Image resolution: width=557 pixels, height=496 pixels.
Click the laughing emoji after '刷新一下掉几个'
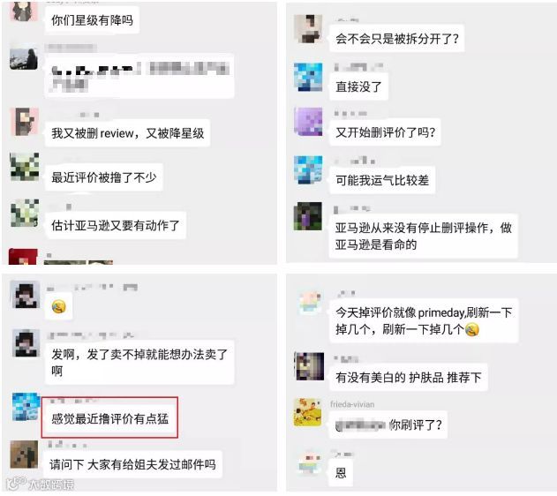(x=471, y=330)
